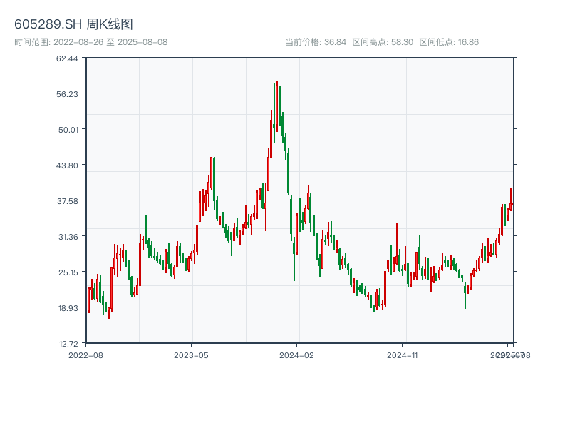Screen dimensions: 570x428
Task: Click the highest candlestick at the chart peak
Action: tap(276, 107)
